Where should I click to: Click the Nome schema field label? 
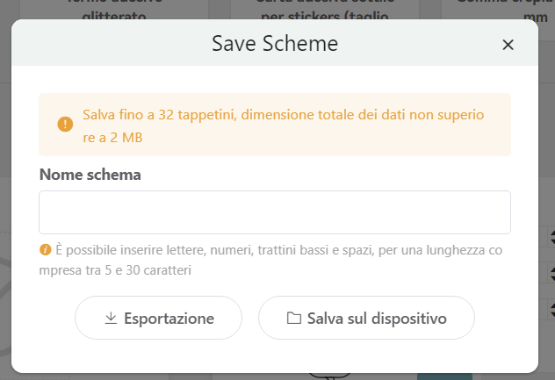pyautogui.click(x=90, y=175)
